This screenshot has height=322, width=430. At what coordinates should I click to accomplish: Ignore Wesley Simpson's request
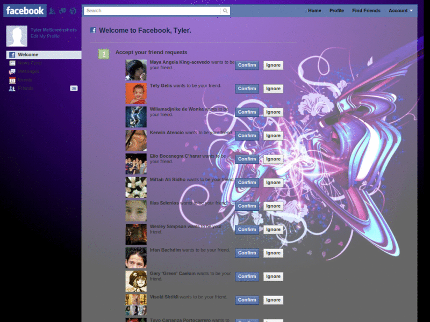coord(273,230)
